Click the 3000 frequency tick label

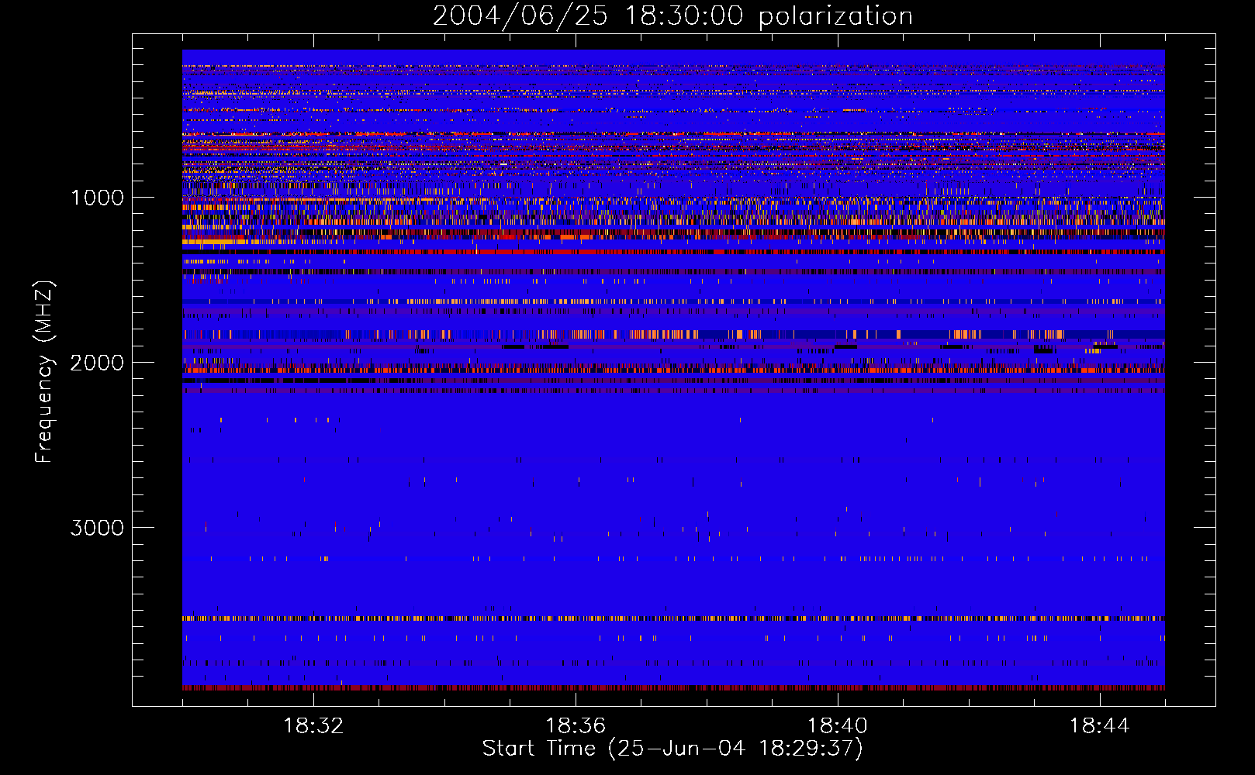point(97,528)
